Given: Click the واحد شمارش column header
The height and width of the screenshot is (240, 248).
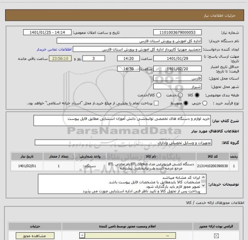Looking at the screenshot, I should coord(90,156).
